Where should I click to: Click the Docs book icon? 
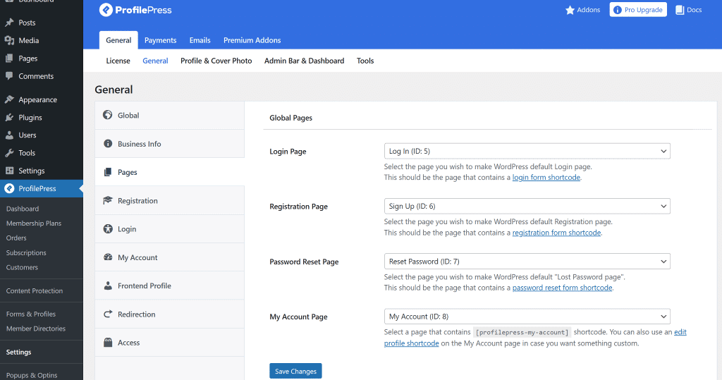point(680,10)
